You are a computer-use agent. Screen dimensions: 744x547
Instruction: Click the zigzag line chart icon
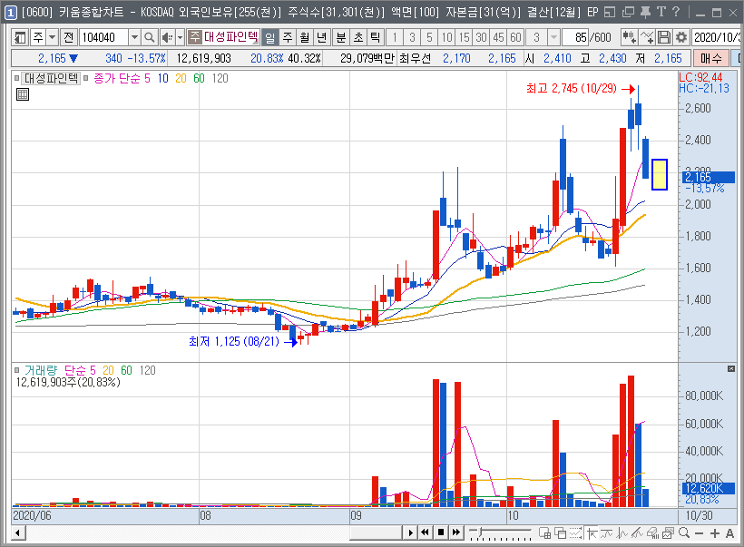pos(622,533)
